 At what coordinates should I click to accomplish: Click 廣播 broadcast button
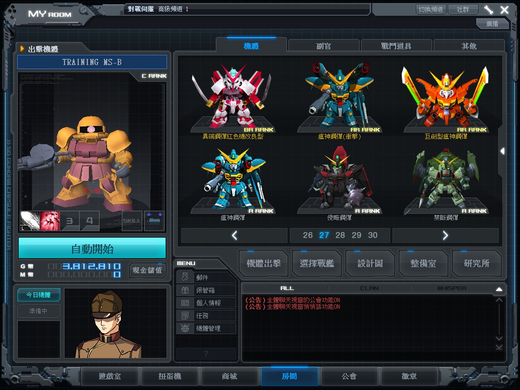click(493, 23)
